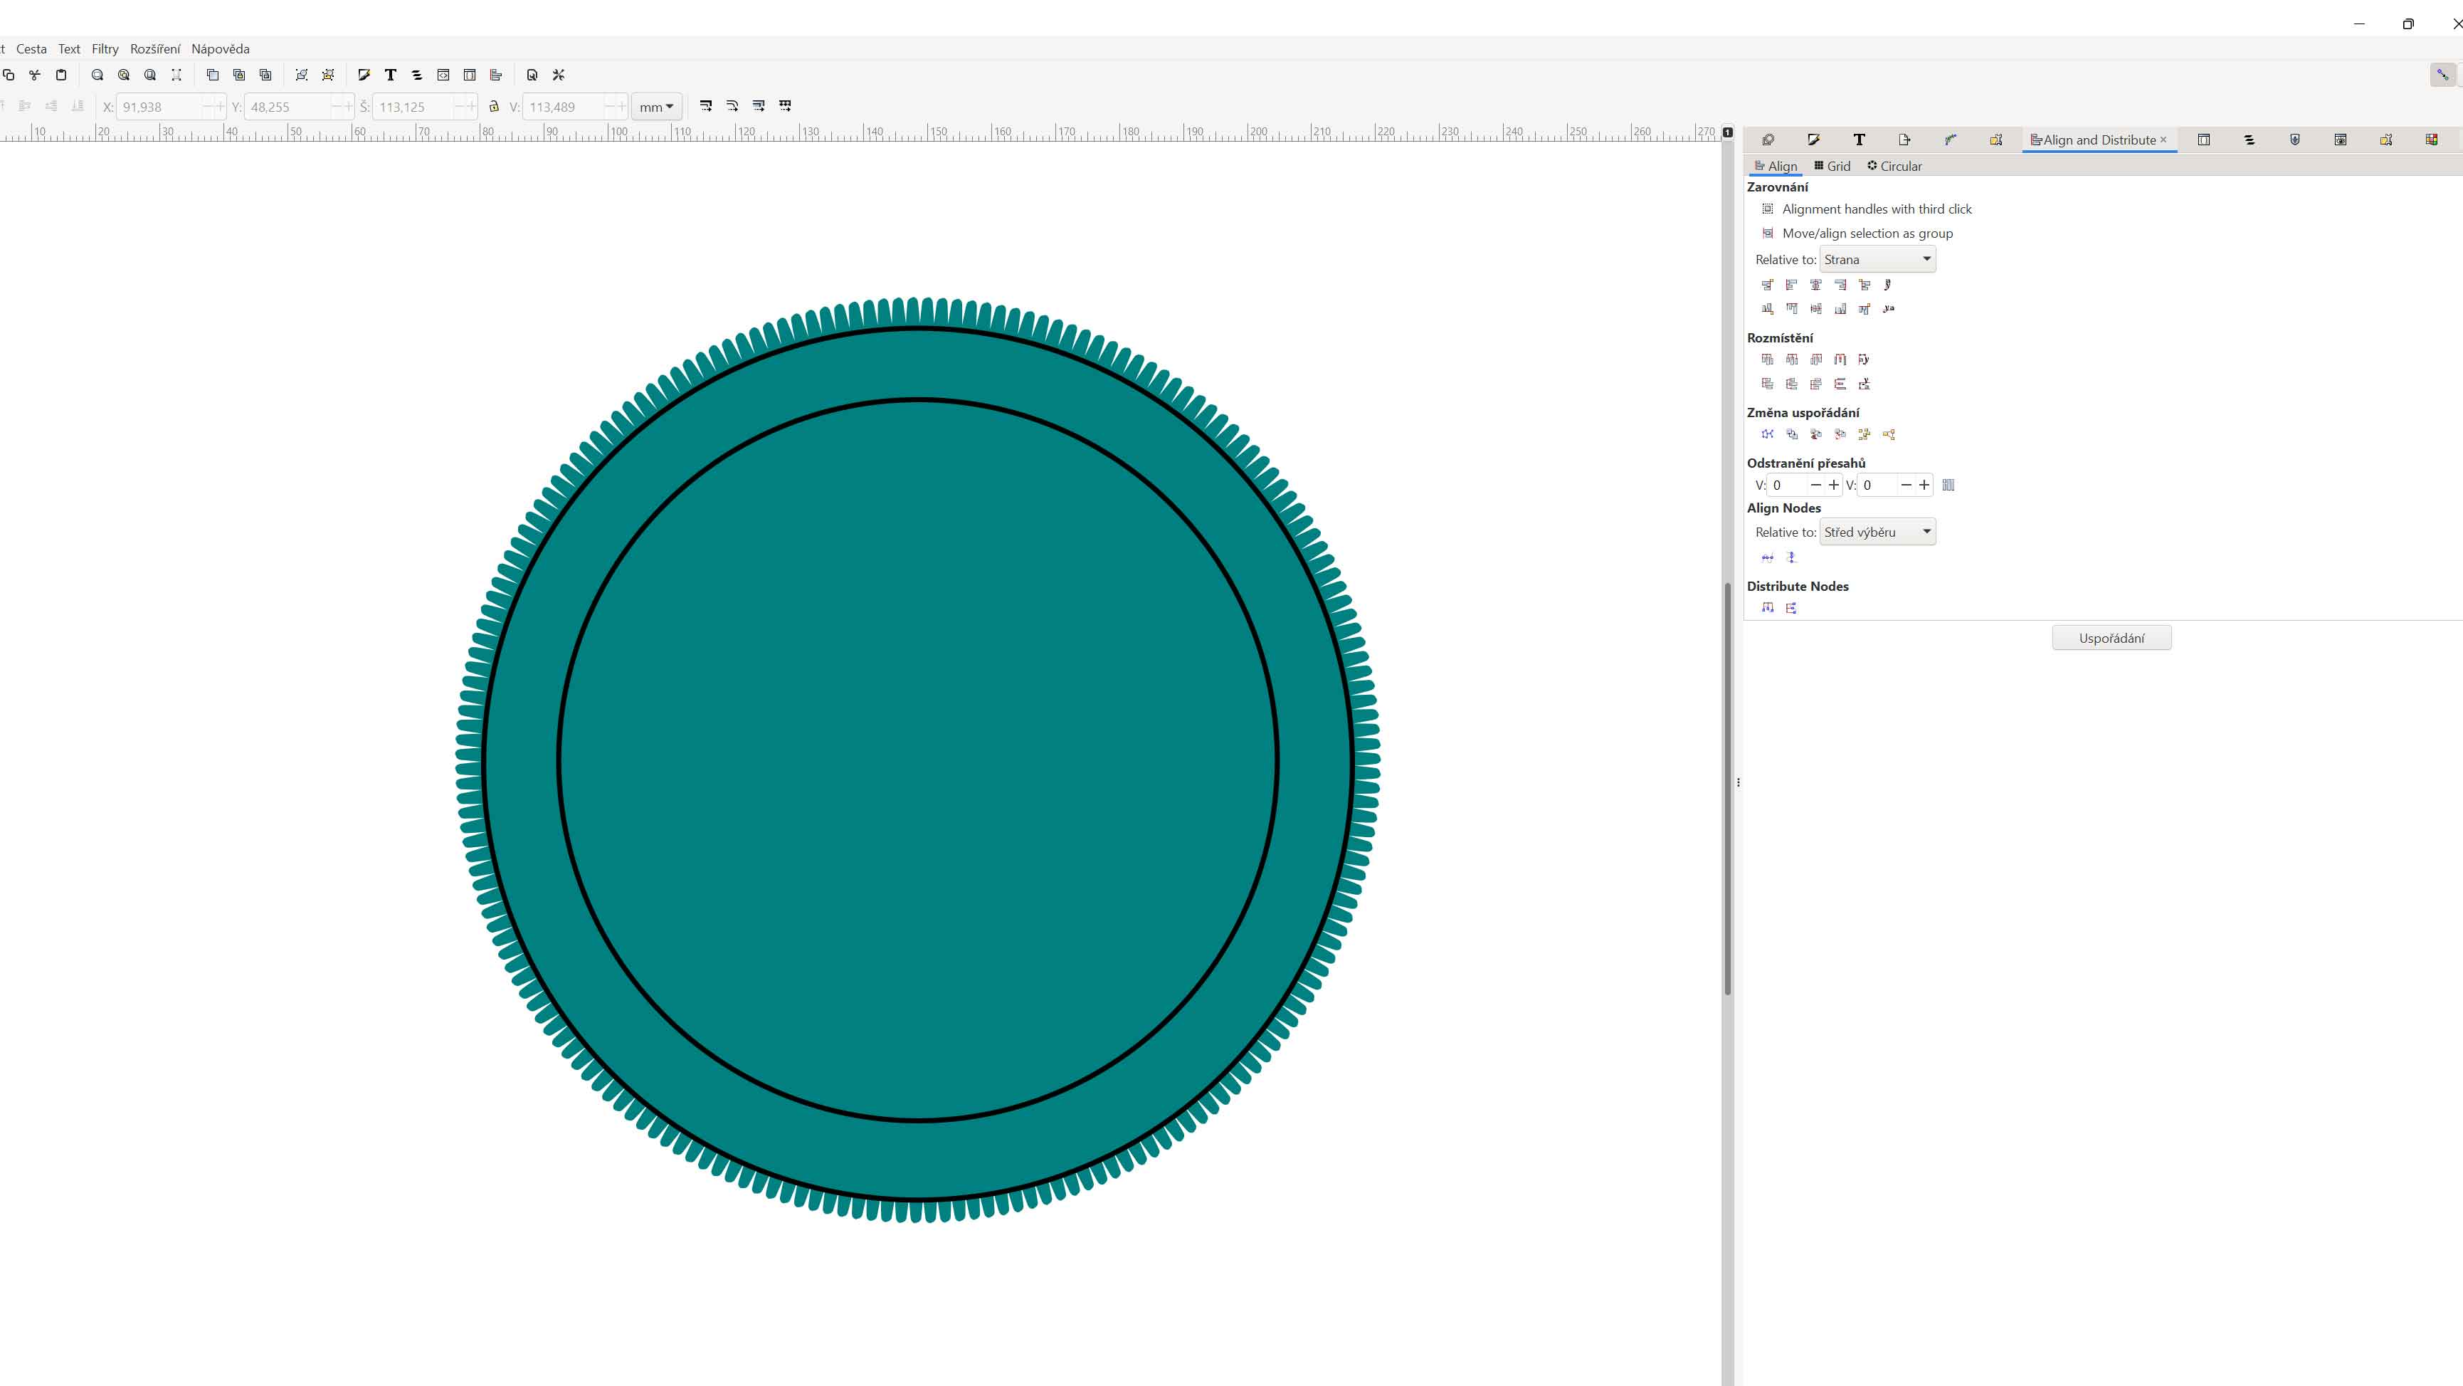Open the Střed výběru dropdown
The image size is (2463, 1386).
click(x=1877, y=532)
